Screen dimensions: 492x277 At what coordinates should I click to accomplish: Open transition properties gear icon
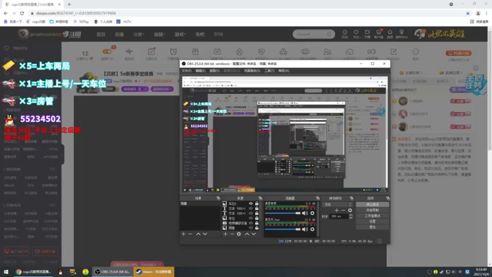[x=350, y=211]
